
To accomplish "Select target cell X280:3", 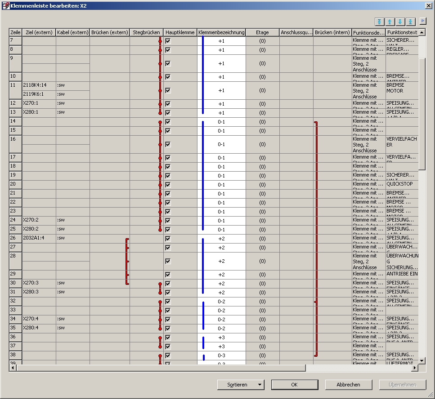I will 39,292.
